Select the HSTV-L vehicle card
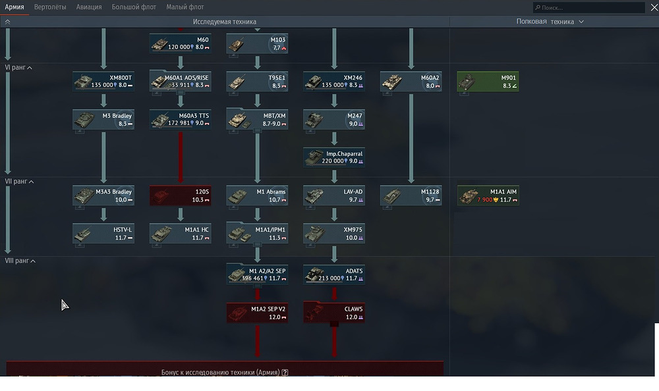This screenshot has width=659, height=391. tap(103, 234)
